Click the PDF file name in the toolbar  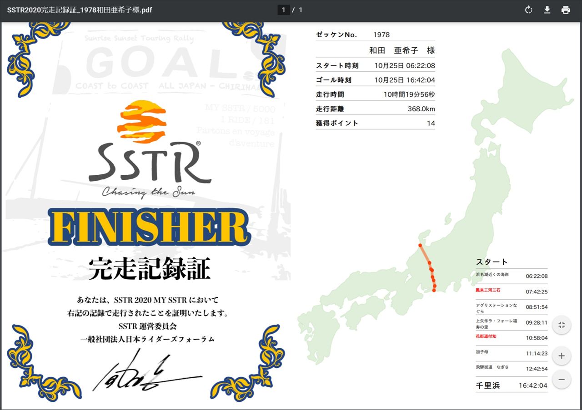(x=80, y=10)
